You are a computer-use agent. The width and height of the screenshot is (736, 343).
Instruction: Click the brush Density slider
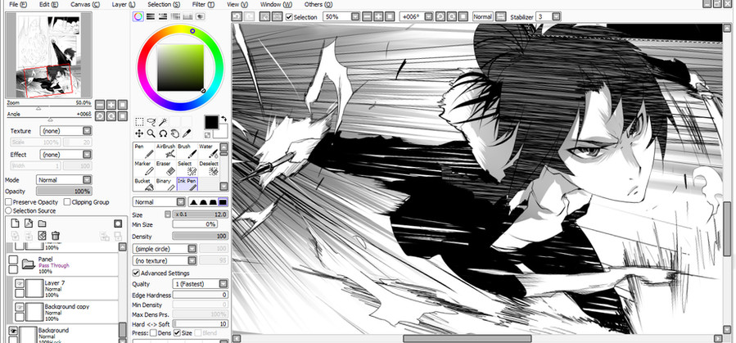point(201,236)
